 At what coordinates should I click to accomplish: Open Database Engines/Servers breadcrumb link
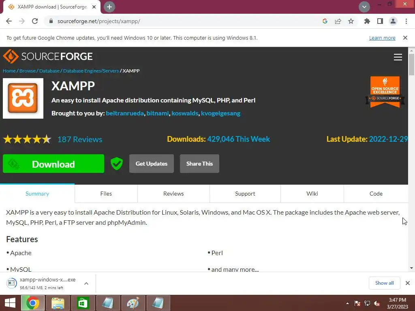coord(91,71)
